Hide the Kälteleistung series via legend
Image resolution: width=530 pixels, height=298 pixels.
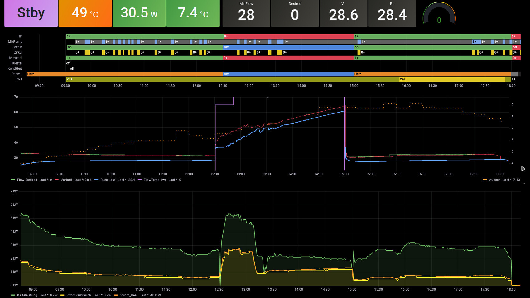27,295
